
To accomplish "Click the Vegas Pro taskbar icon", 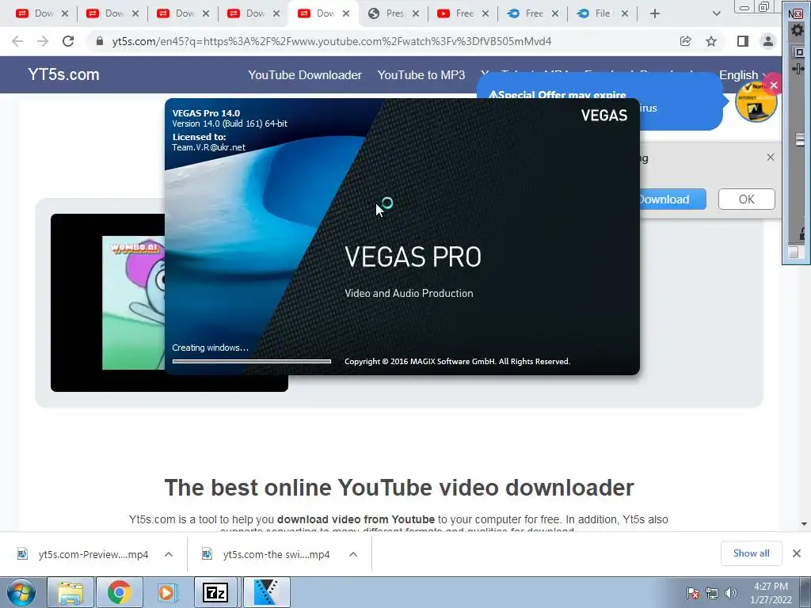I will coord(267,592).
